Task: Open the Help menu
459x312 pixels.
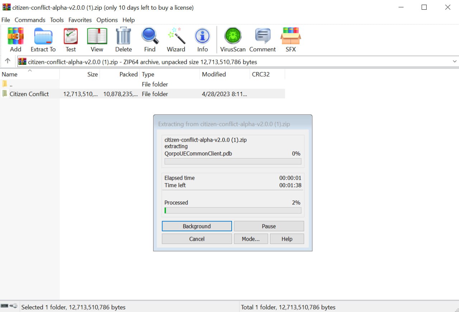Action: pos(128,20)
